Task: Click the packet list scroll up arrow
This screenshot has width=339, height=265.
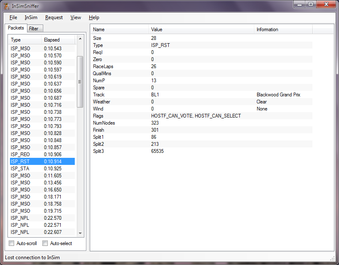Action: click(80, 39)
